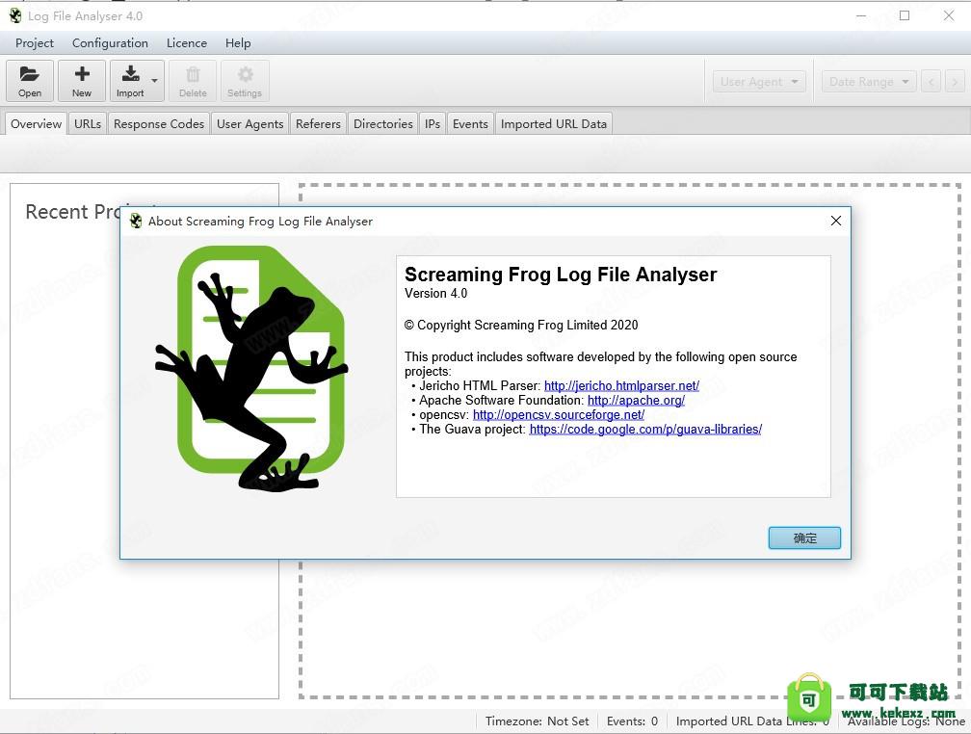The height and width of the screenshot is (734, 971).
Task: Open the Licence menu
Action: click(x=186, y=43)
